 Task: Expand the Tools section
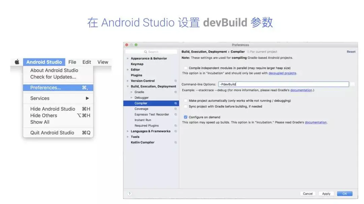[128, 137]
